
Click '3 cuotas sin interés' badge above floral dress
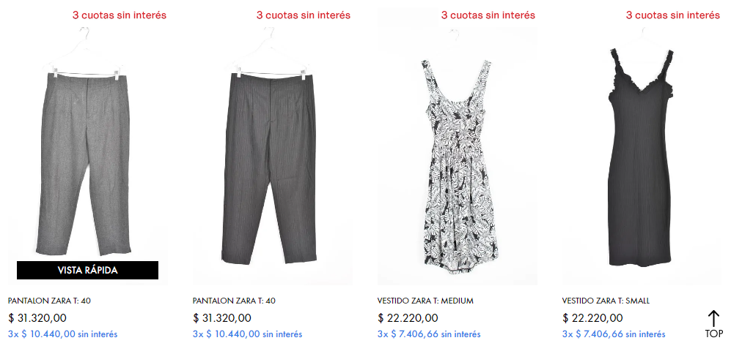(488, 15)
